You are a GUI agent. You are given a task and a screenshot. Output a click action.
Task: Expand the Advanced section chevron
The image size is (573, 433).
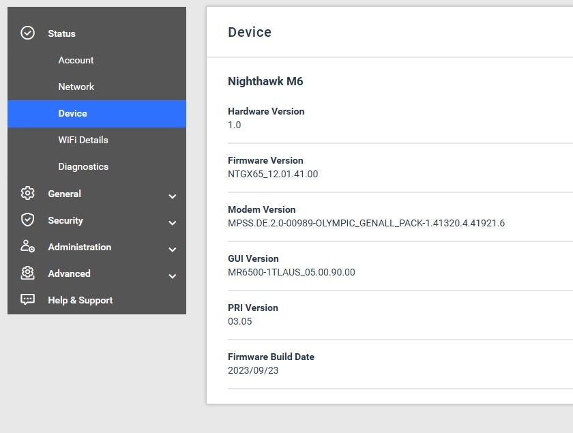[x=173, y=276]
